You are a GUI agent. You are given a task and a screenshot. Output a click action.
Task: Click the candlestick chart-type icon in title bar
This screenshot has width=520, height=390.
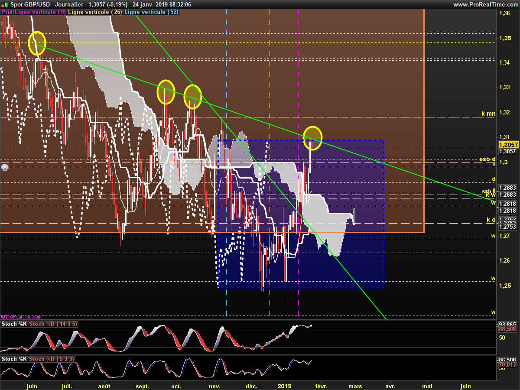pos(5,4)
